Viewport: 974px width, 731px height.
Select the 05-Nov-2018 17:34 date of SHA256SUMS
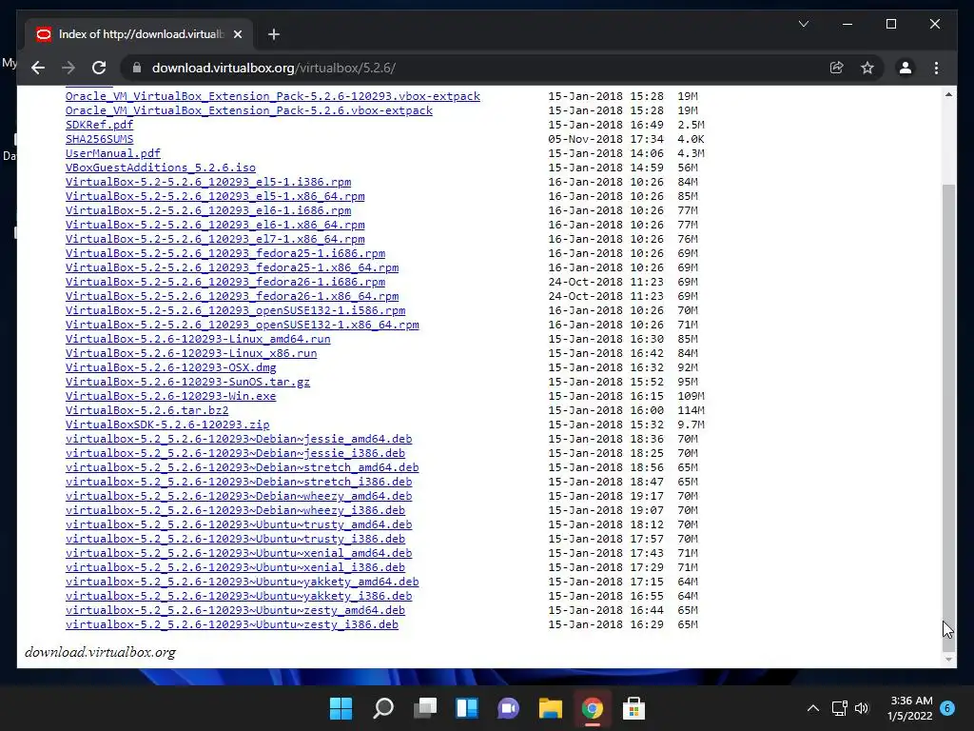click(x=606, y=139)
